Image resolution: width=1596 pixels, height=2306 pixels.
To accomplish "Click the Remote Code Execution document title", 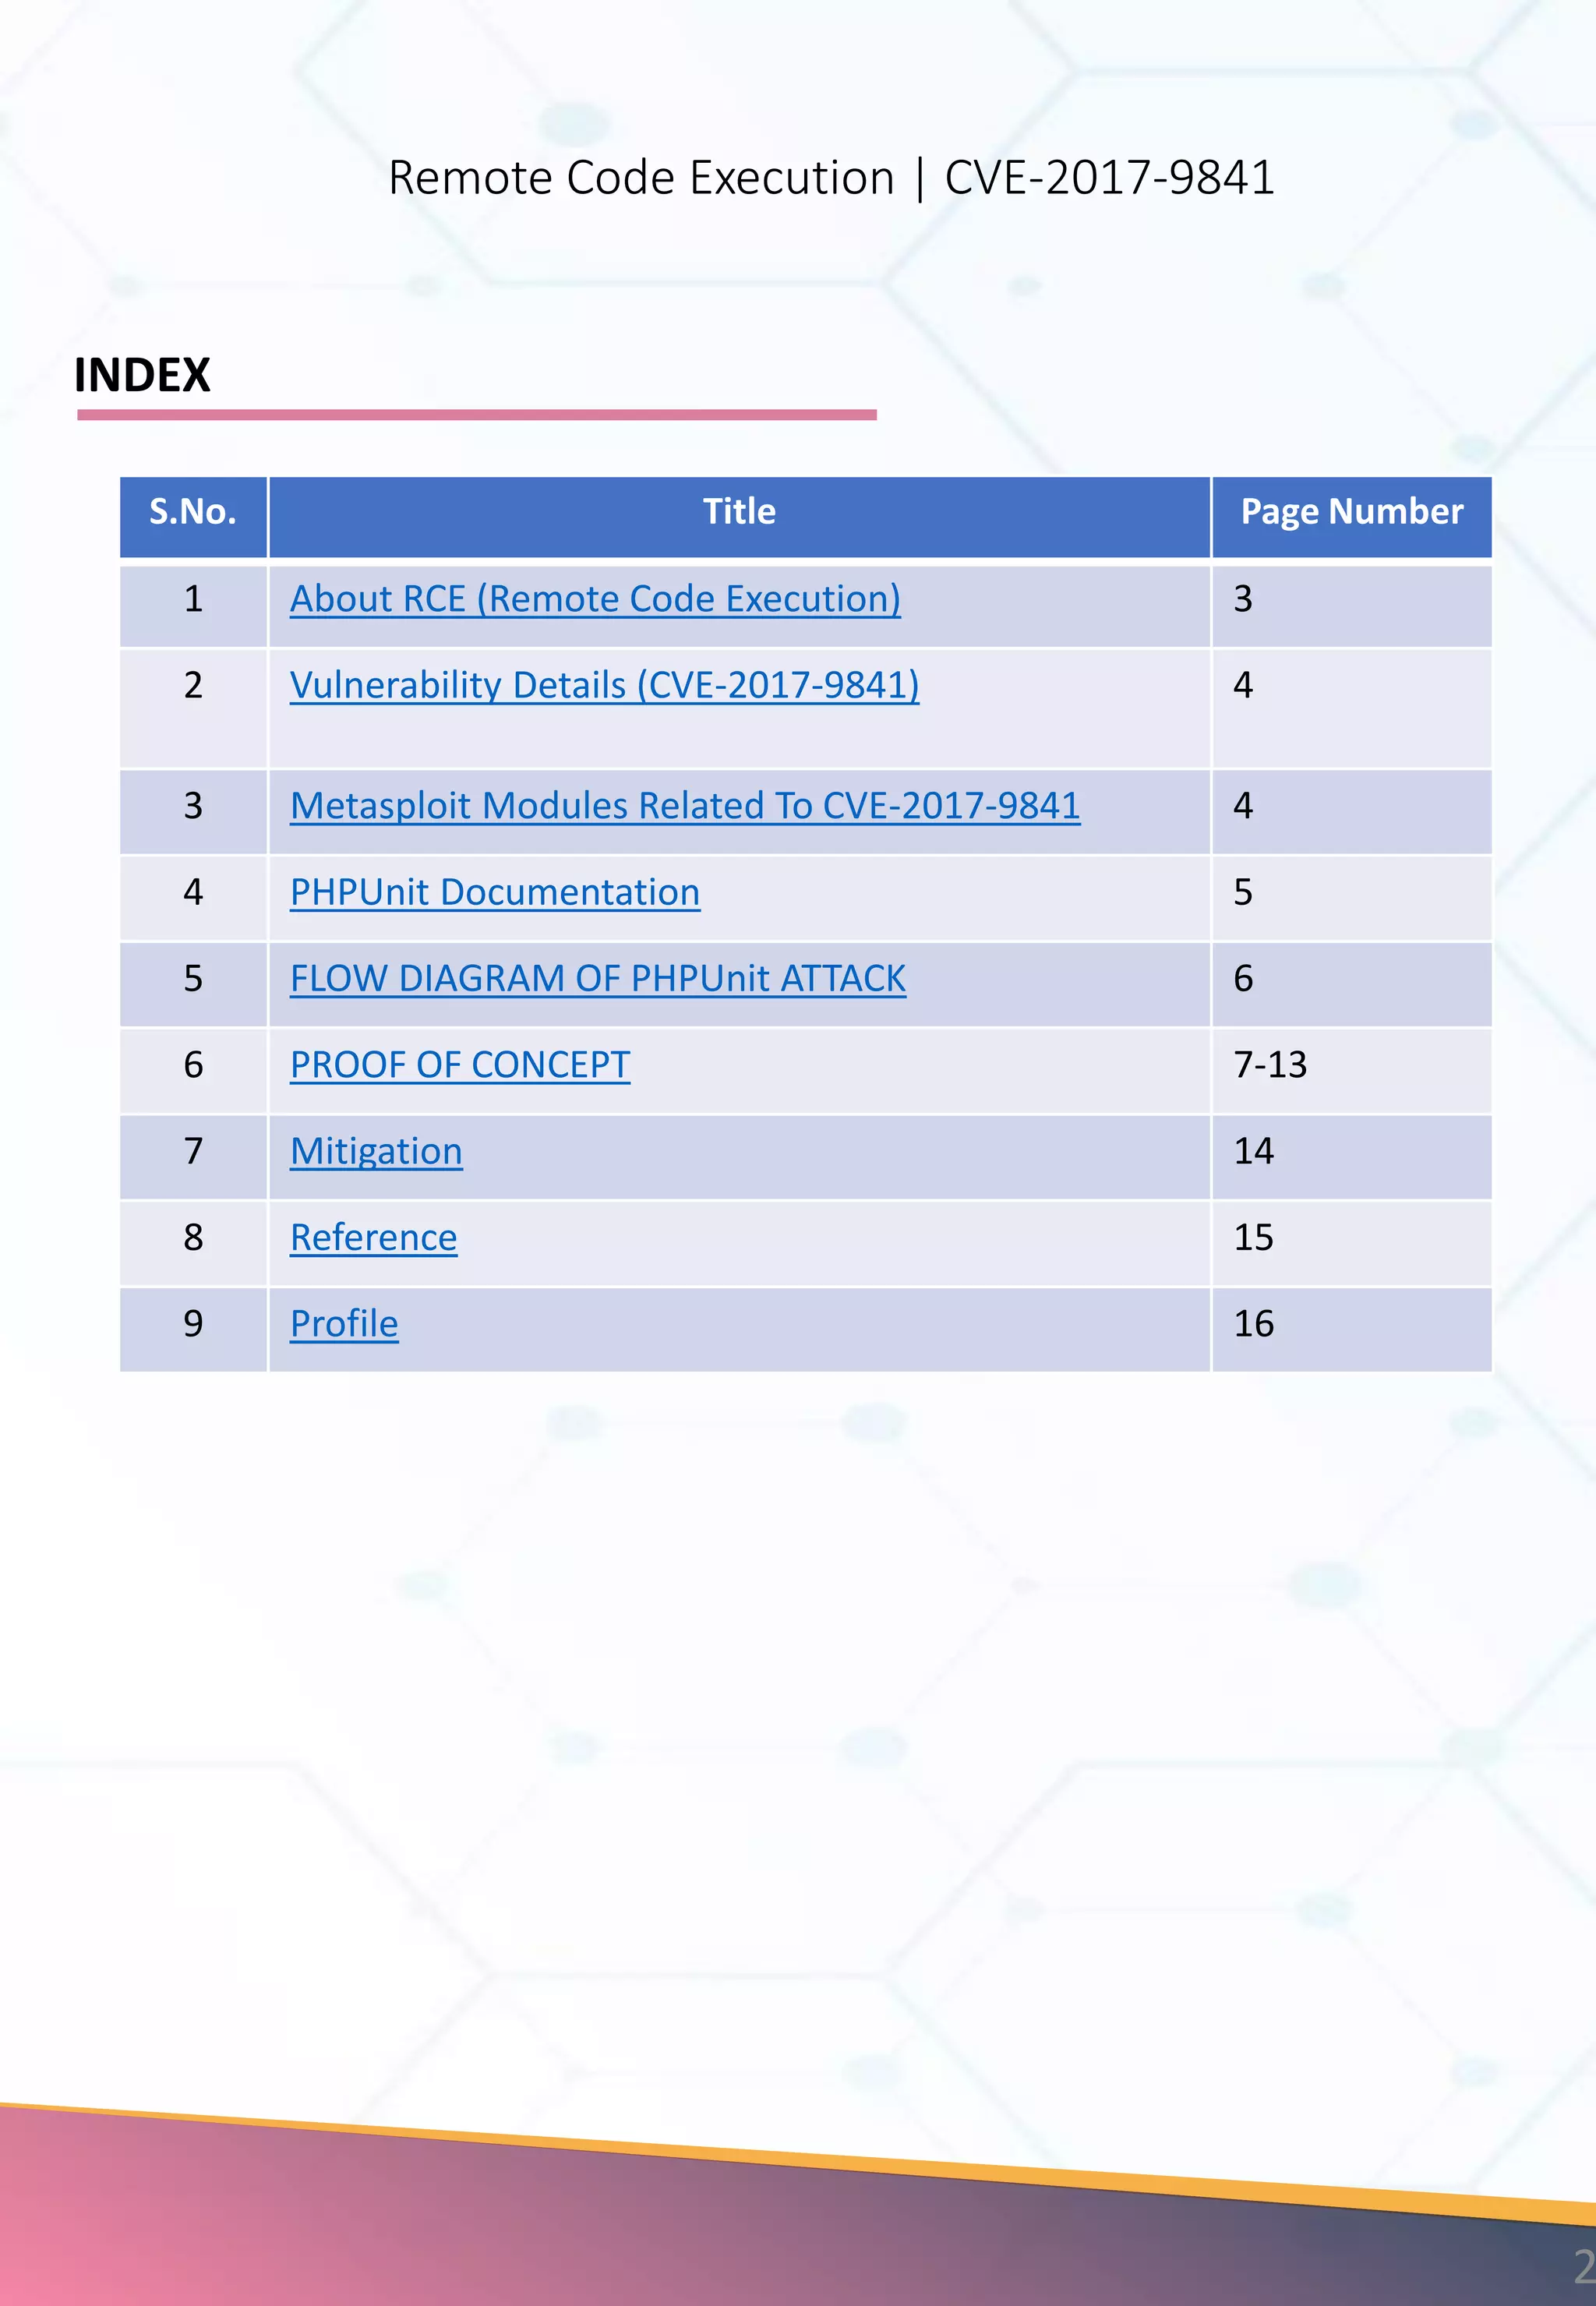I will click(831, 178).
